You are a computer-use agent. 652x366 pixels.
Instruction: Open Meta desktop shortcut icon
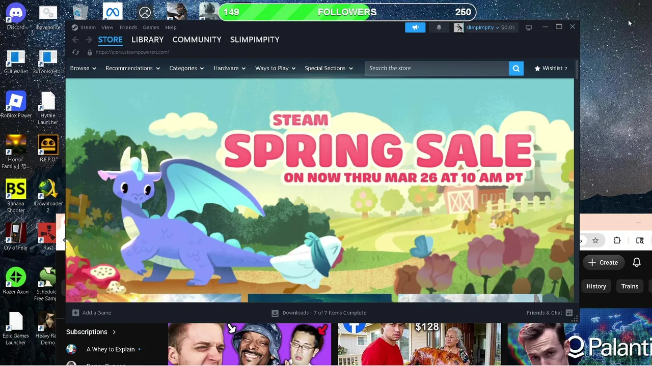point(112,12)
